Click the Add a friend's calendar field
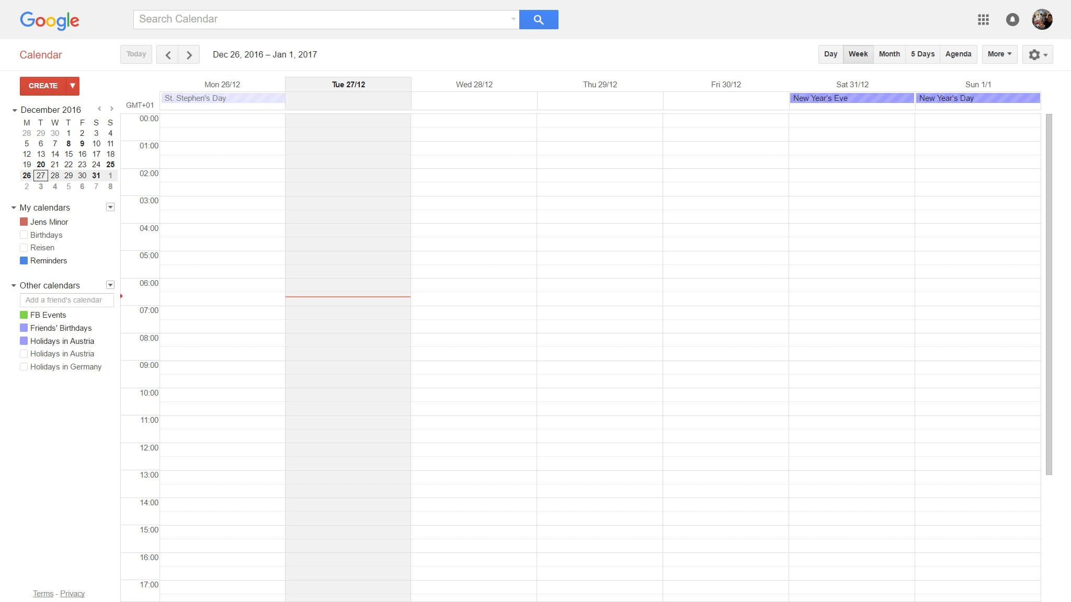Viewport: 1071px width, 602px height. tap(66, 300)
